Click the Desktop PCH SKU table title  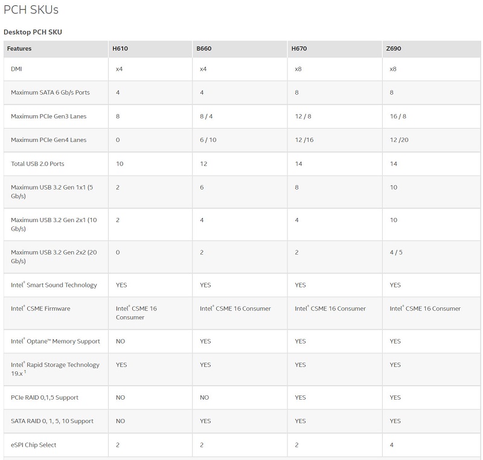[x=33, y=31]
